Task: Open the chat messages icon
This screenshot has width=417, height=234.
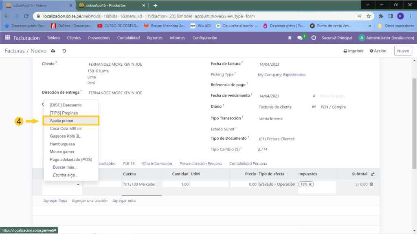Action: coord(300,38)
